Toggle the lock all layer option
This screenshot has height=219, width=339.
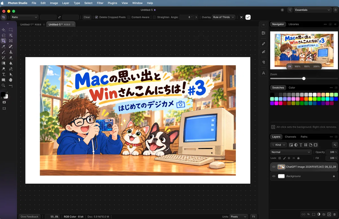[x=298, y=158]
